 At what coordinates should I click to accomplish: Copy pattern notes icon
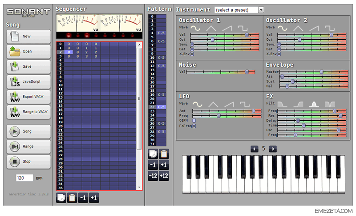(x=153, y=154)
